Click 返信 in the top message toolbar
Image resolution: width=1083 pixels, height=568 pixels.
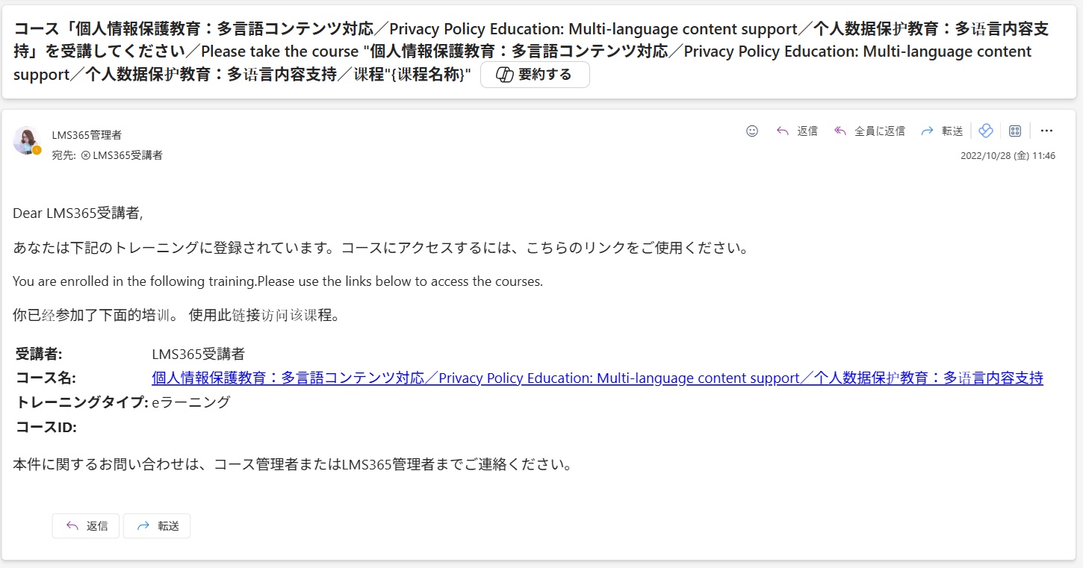point(797,131)
